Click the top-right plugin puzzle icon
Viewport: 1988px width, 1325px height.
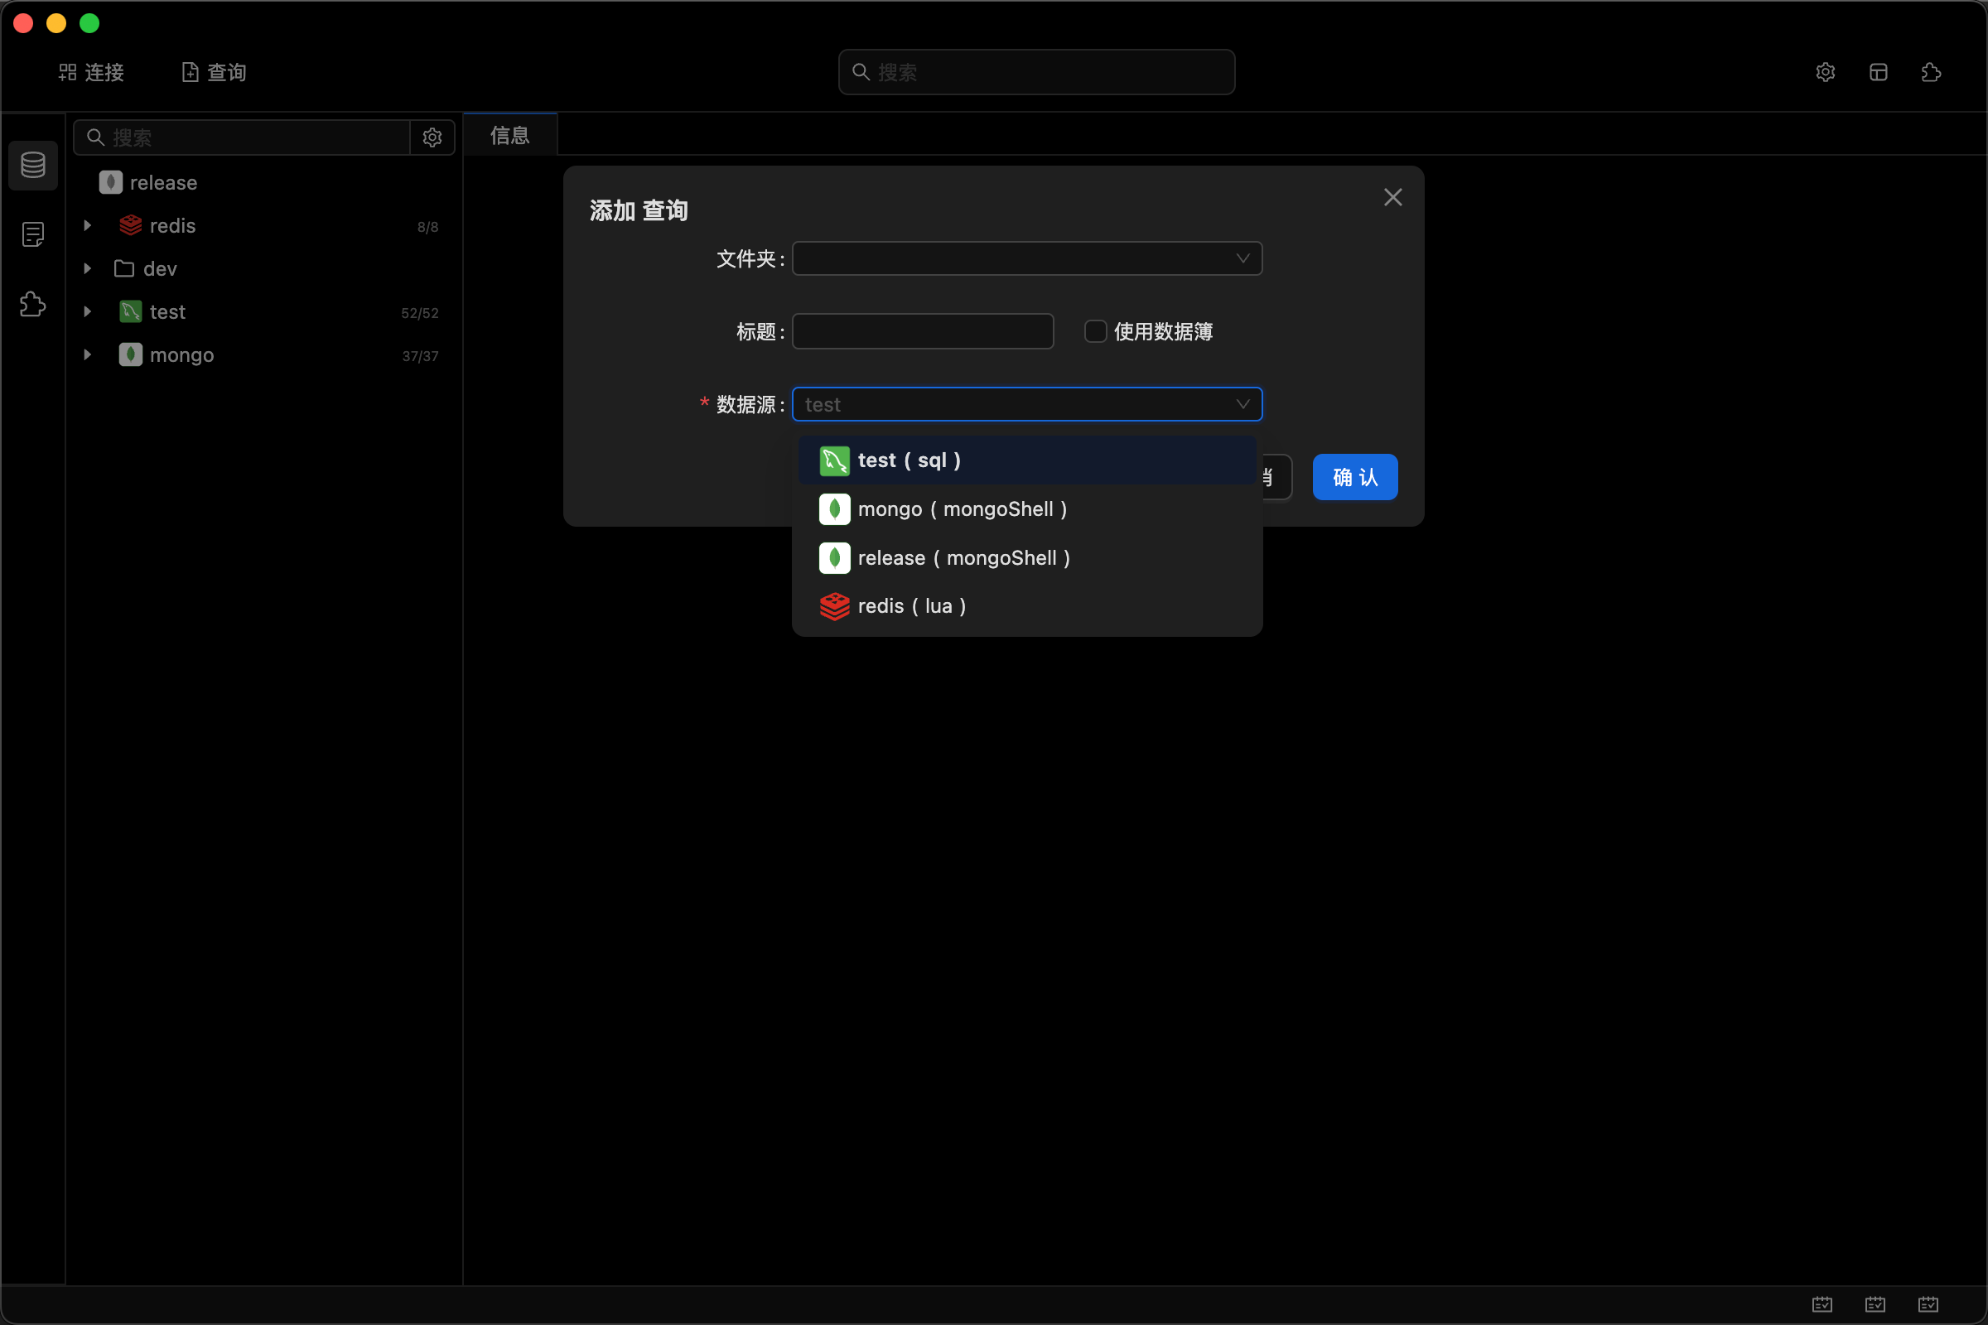(x=1931, y=73)
